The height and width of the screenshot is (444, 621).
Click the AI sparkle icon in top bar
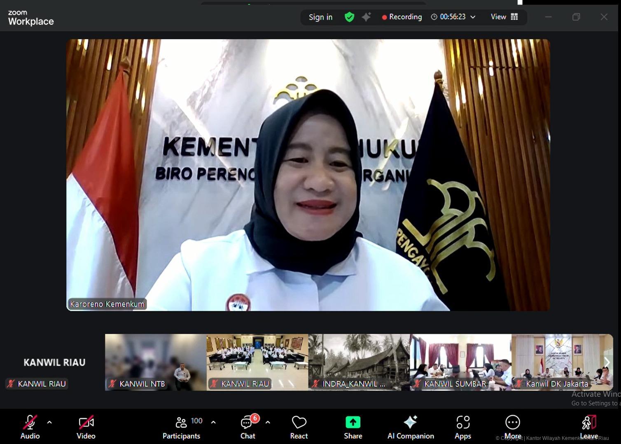tap(366, 17)
